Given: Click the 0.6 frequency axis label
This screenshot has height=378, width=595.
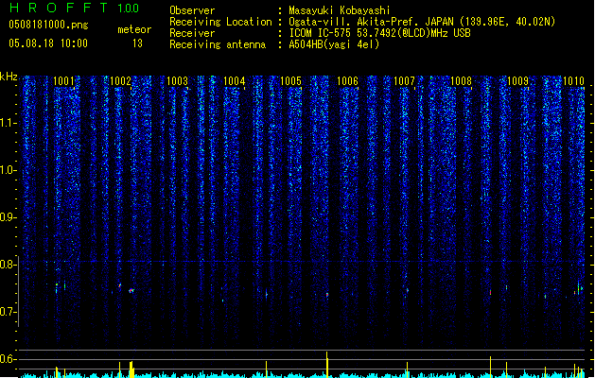Looking at the screenshot, I should (x=9, y=359).
